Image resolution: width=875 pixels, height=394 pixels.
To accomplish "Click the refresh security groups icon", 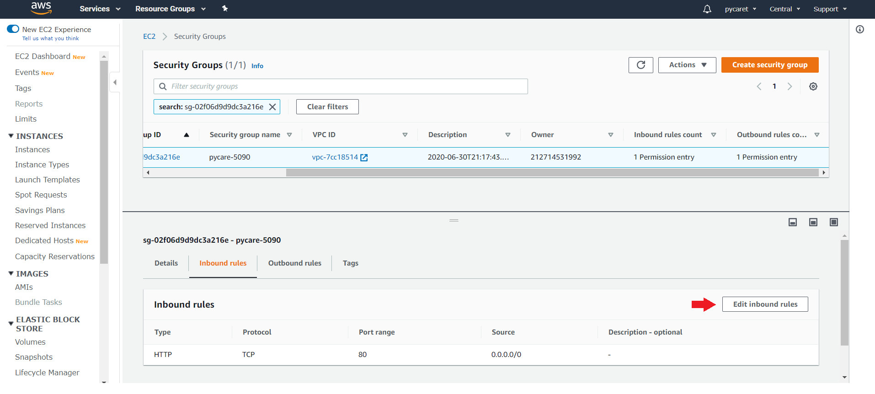I will 640,65.
